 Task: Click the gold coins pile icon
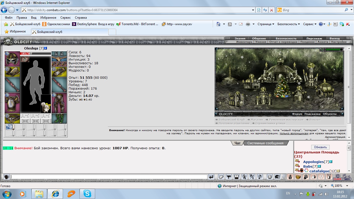[x=298, y=177]
